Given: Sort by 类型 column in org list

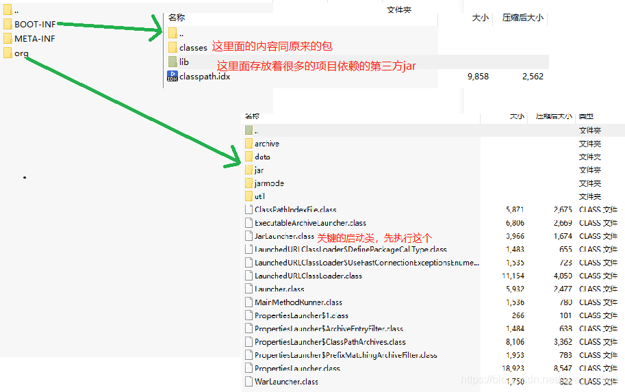Looking at the screenshot, I should click(586, 116).
